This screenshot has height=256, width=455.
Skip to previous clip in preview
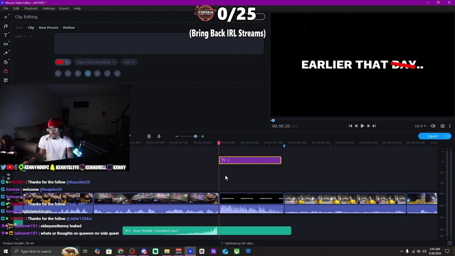[x=350, y=126]
